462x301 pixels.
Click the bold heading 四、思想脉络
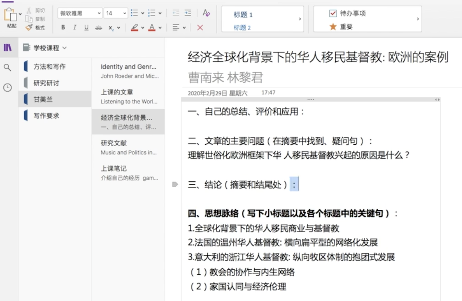[293, 214]
